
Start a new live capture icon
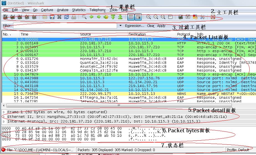pos(20,17)
